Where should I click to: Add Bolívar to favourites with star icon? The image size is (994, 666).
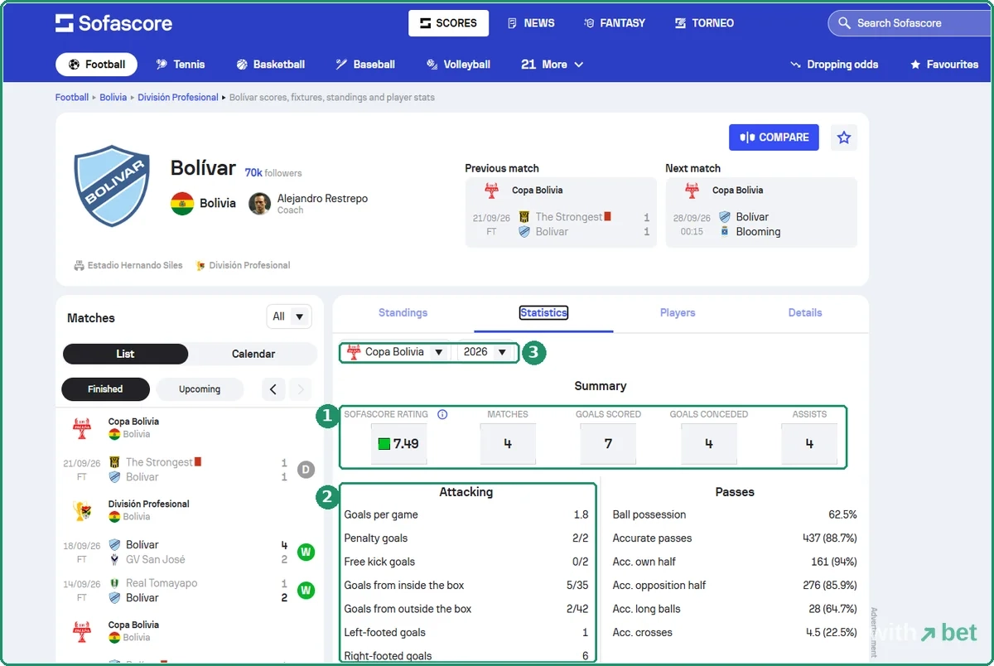coord(844,138)
